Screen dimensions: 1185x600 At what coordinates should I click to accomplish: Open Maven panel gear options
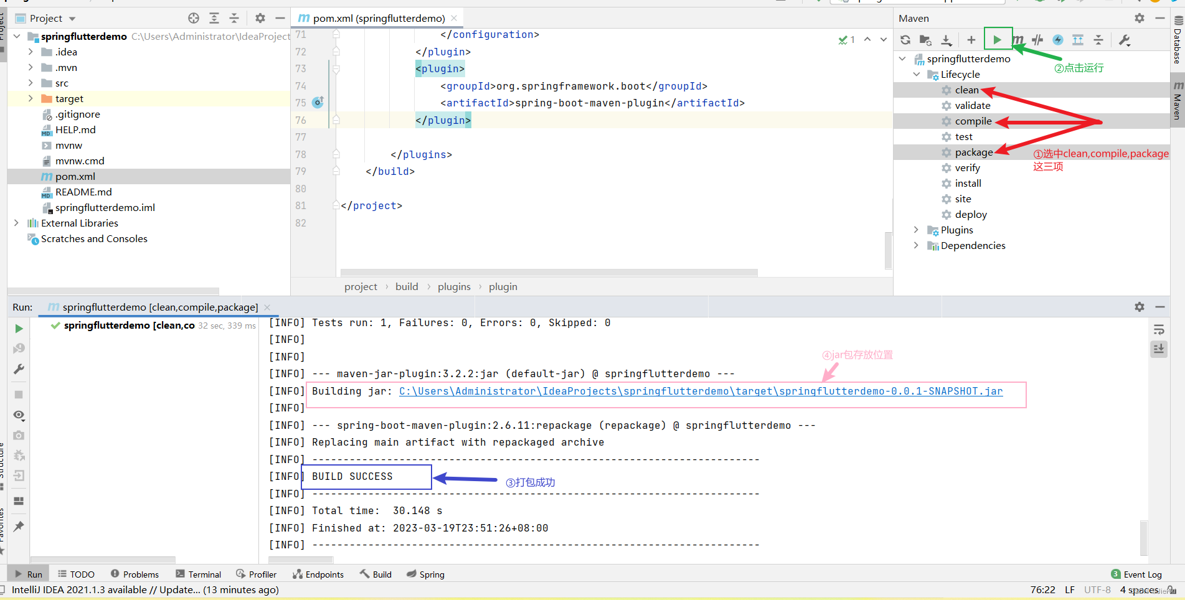1140,18
